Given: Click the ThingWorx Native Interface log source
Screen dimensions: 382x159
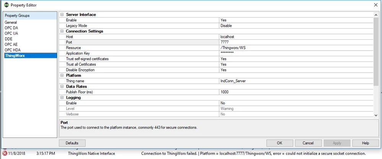Looking at the screenshot, I should click(91, 153).
